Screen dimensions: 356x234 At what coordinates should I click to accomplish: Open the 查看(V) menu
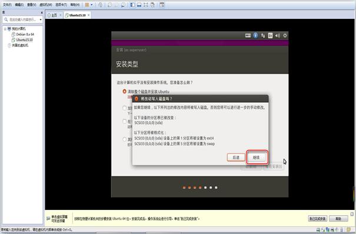click(x=32, y=5)
